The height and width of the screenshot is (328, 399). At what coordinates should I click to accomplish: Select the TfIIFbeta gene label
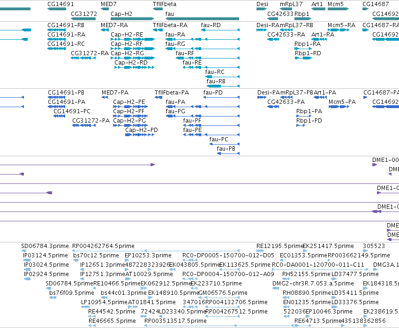tap(165, 4)
